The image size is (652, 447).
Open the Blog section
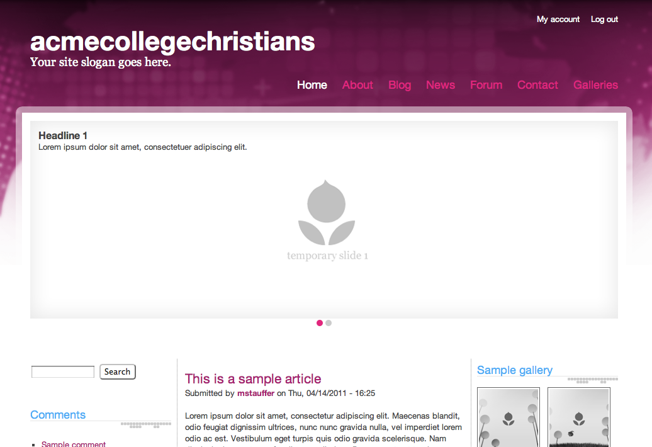pos(400,85)
